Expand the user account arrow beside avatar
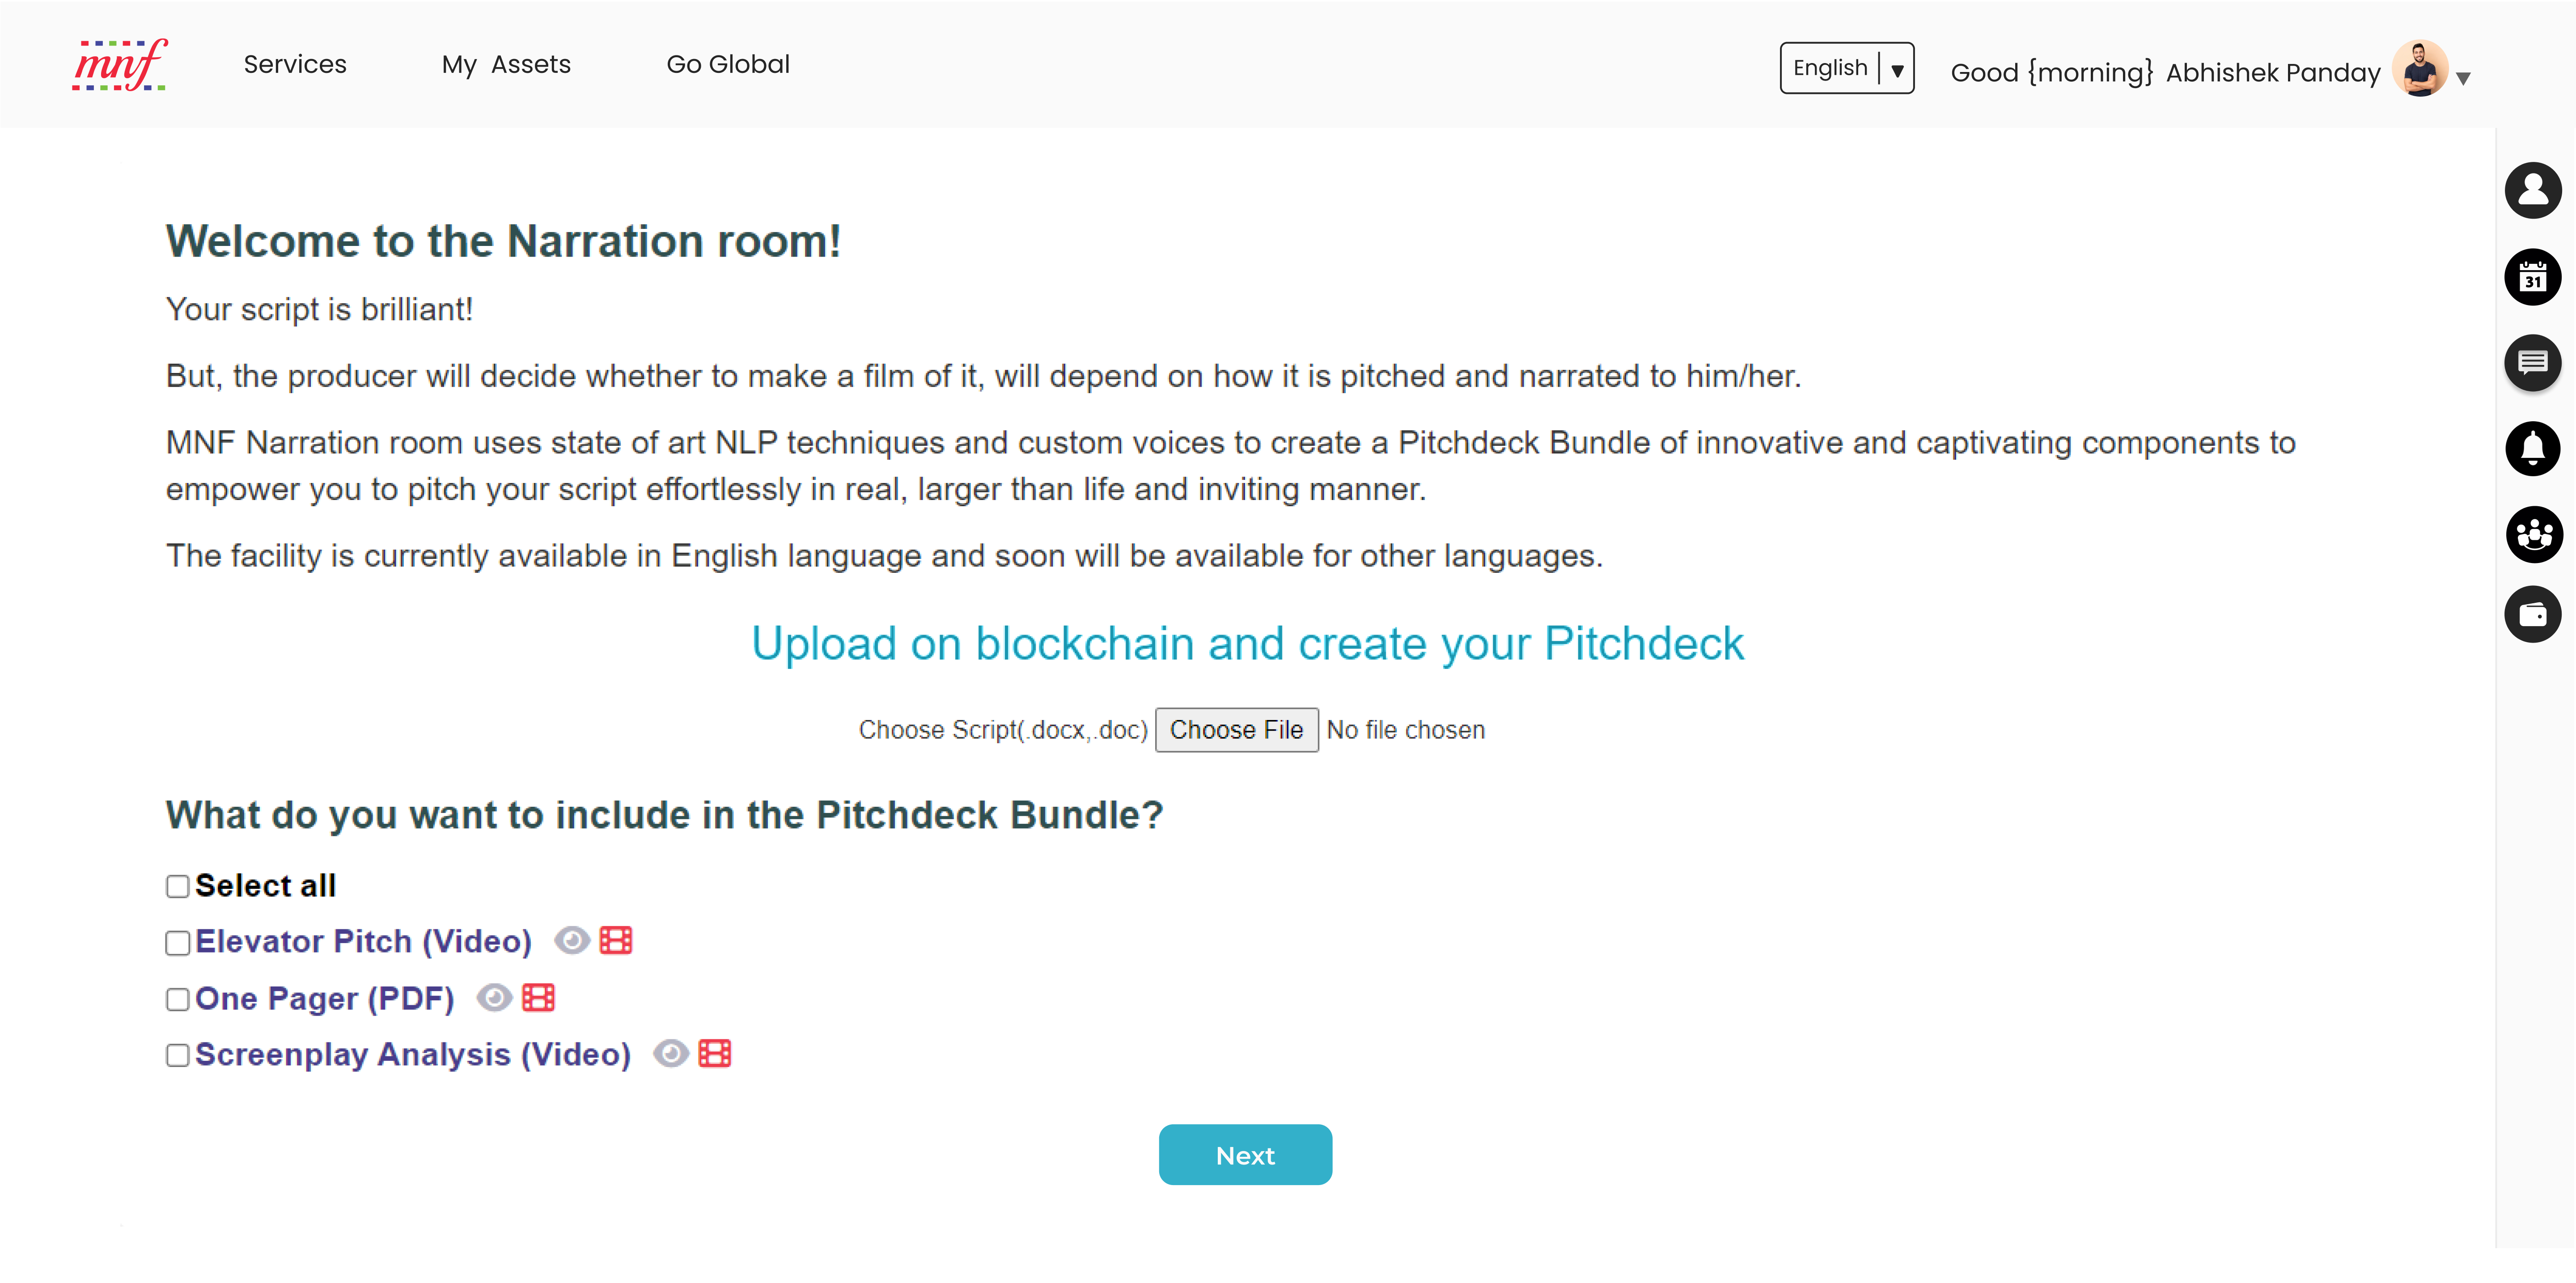The height and width of the screenshot is (1283, 2576). pos(2463,78)
